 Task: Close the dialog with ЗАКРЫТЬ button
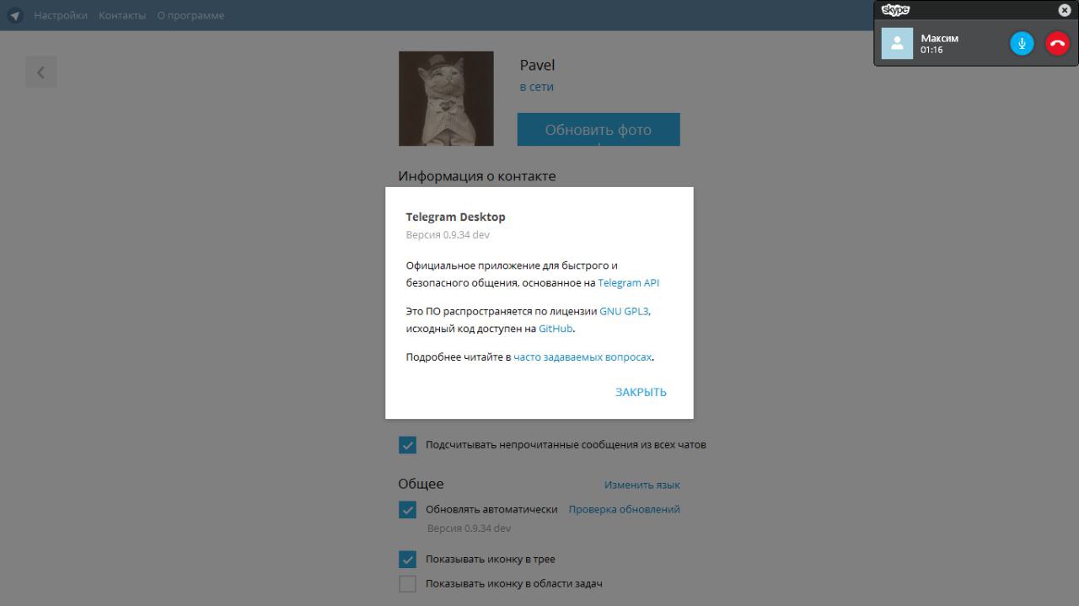[x=641, y=392]
